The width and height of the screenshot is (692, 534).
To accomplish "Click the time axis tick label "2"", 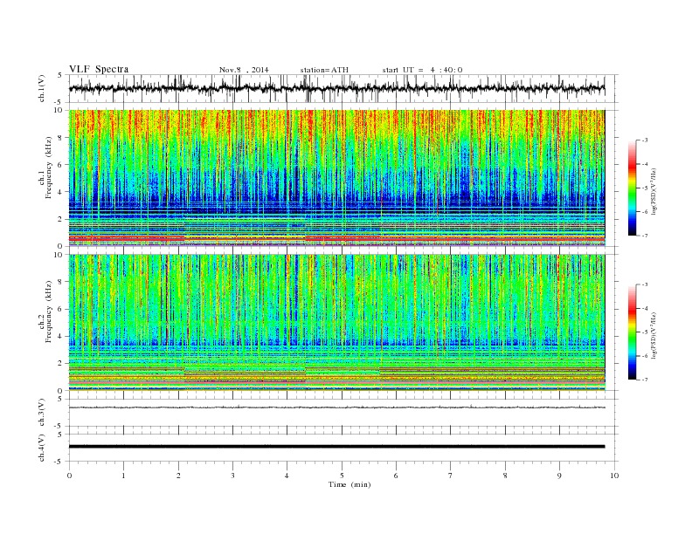I will pos(178,476).
